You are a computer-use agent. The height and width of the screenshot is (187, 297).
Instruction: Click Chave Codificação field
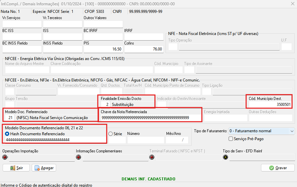tap(102, 70)
